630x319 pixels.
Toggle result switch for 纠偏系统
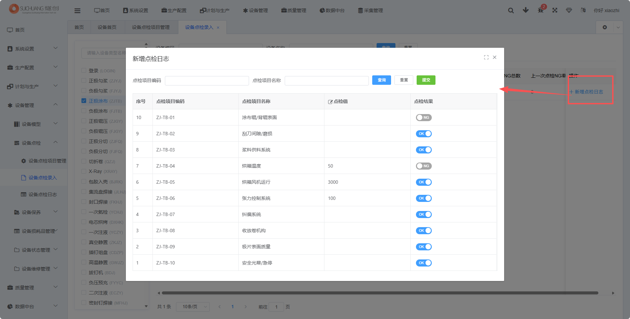[x=424, y=214]
